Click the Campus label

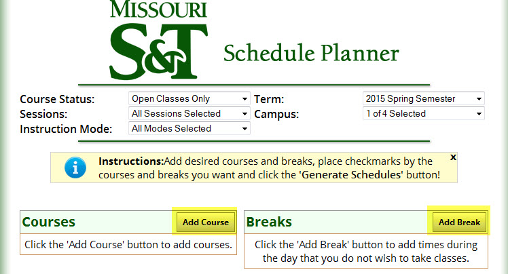276,114
